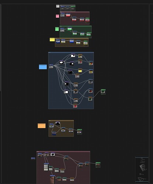Click the dark green ellipse node in the blue frame
The height and width of the screenshot is (184, 153).
(x=90, y=99)
